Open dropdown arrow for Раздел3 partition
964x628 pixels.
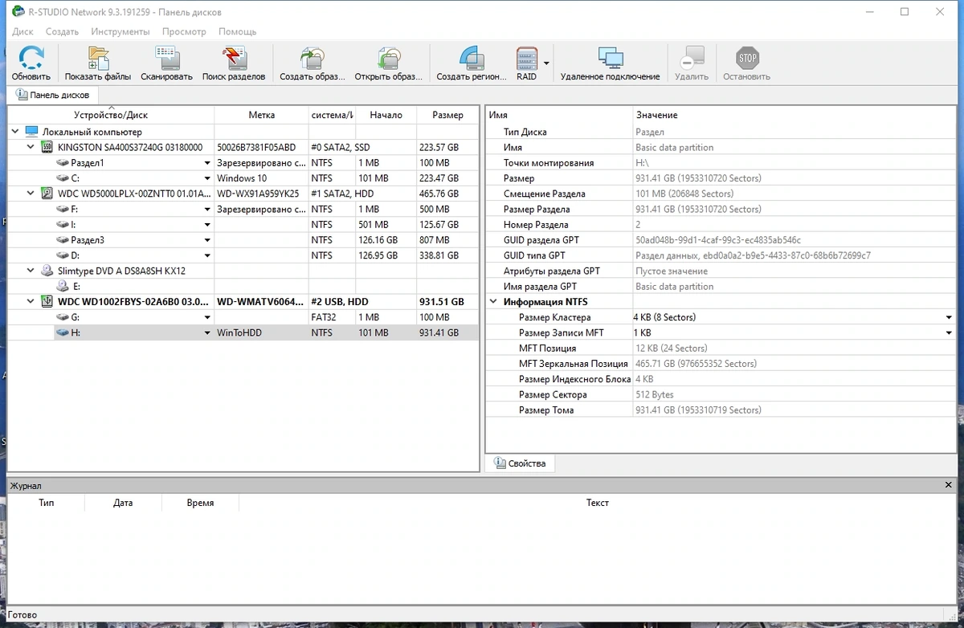207,240
